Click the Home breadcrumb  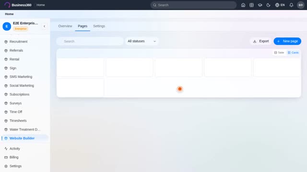pos(9,14)
